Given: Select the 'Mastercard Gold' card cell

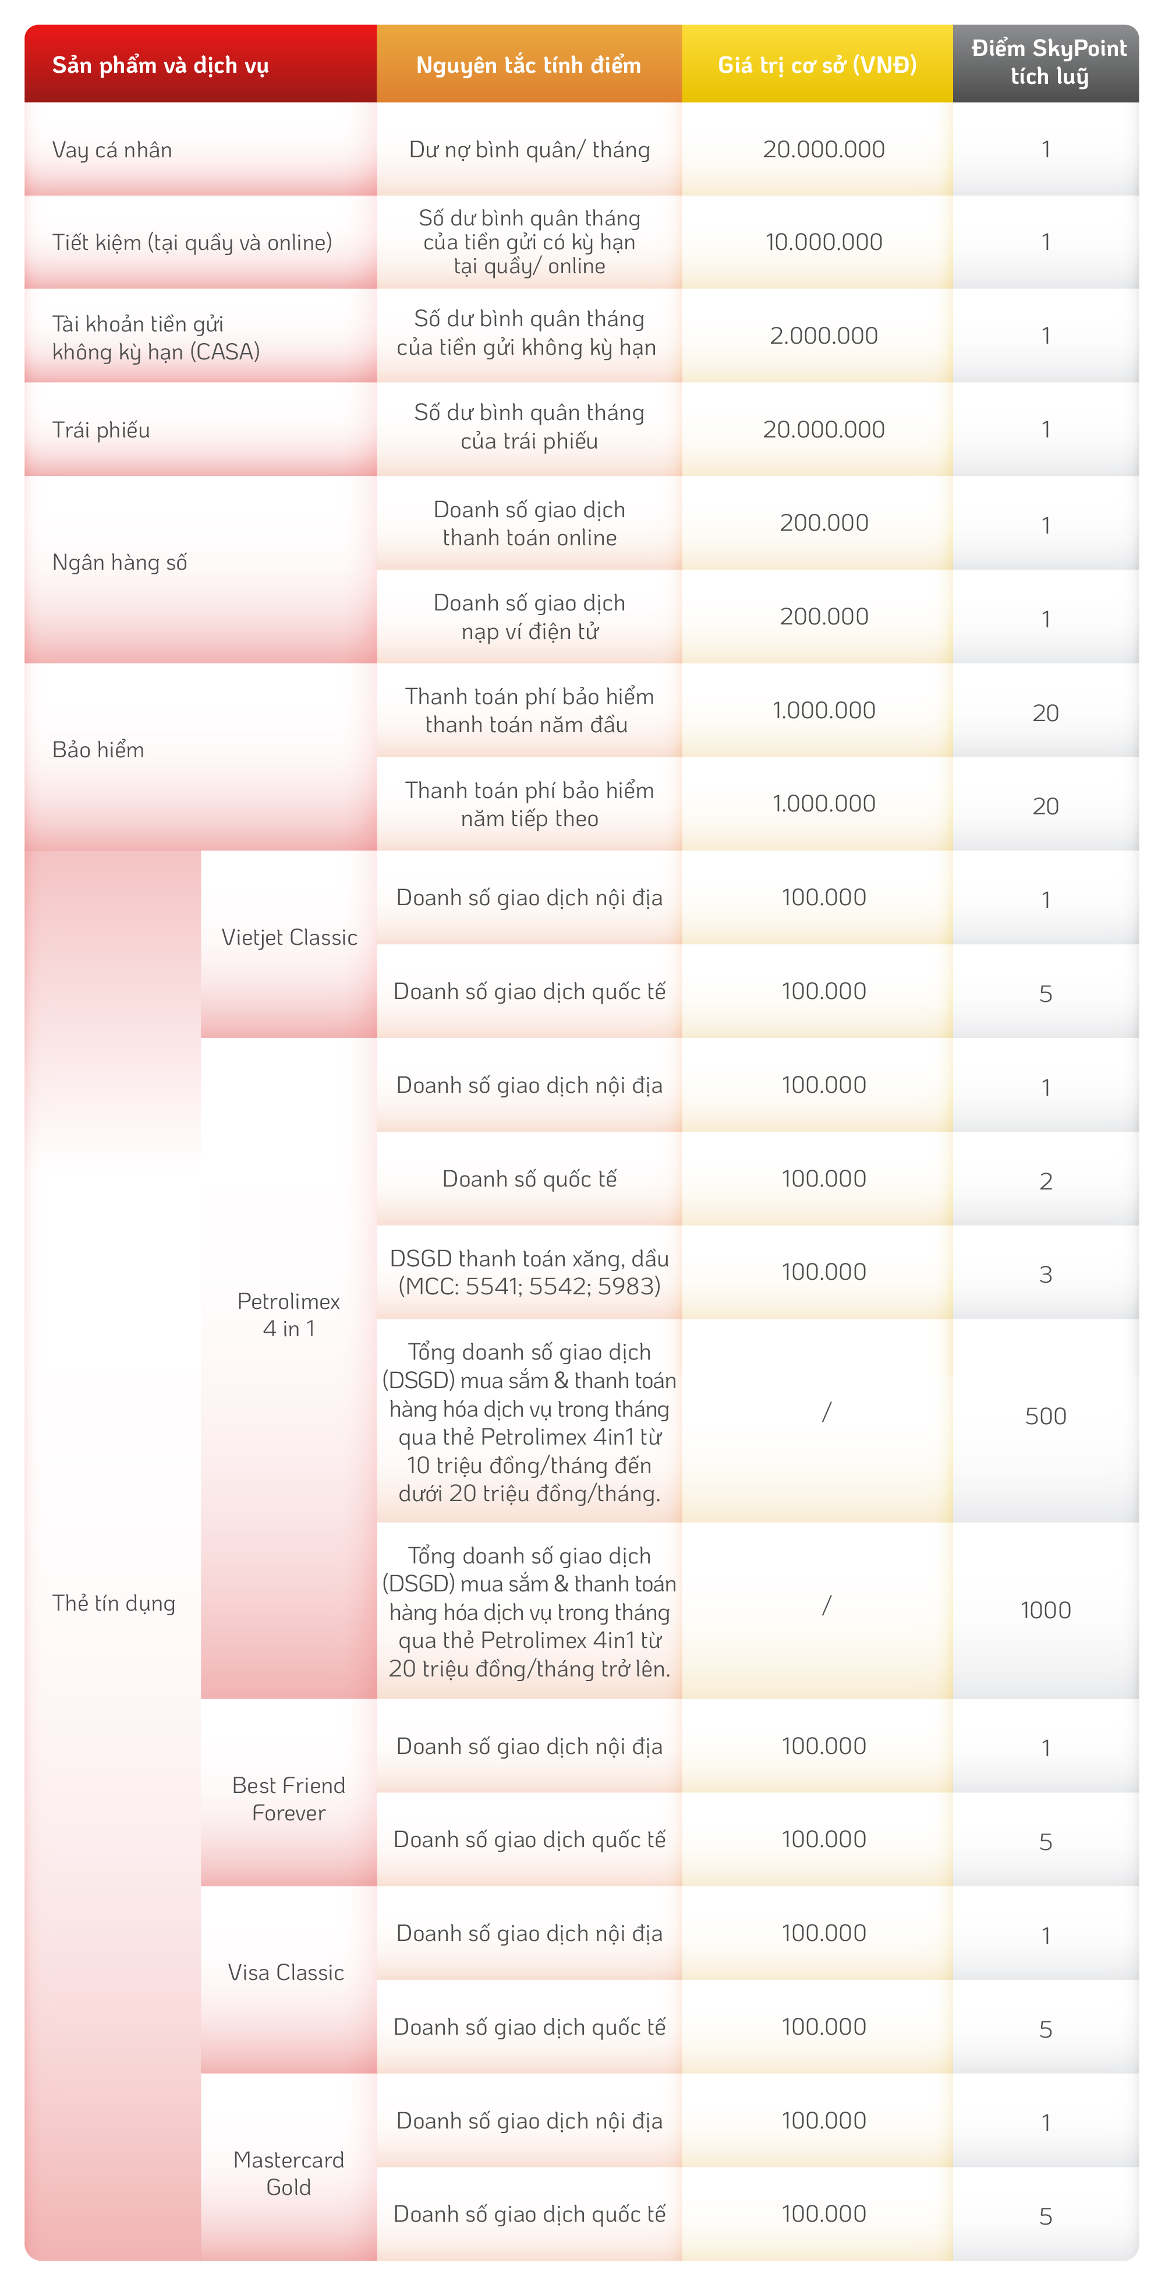Looking at the screenshot, I should pos(289,2166).
